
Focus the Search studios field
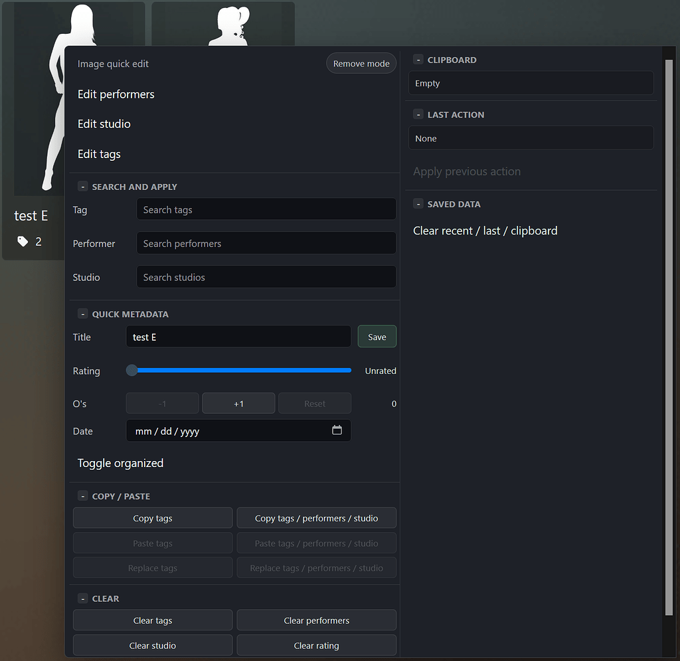266,277
